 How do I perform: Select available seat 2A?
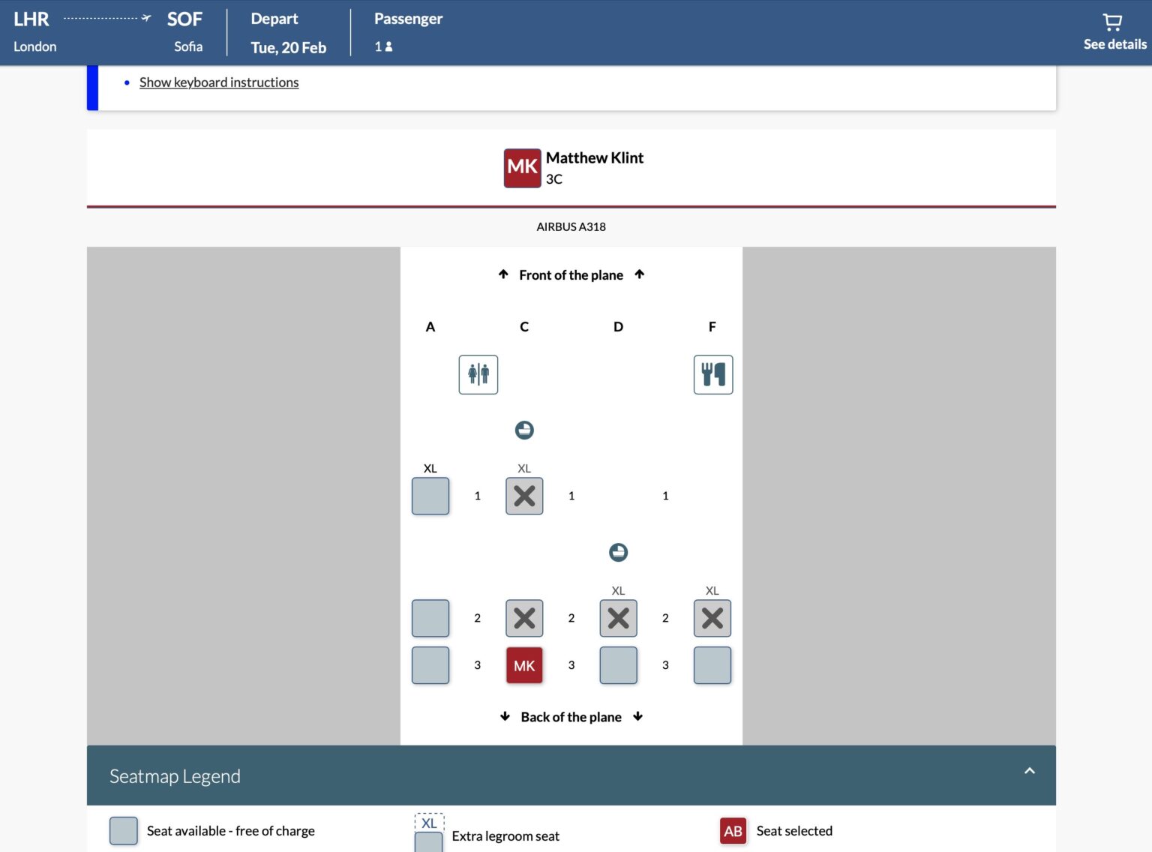(x=430, y=618)
